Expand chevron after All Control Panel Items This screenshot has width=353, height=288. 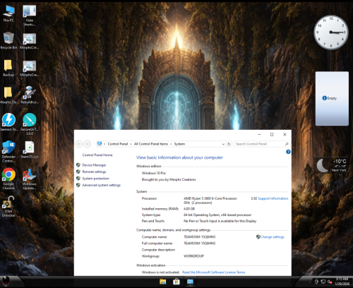click(171, 144)
